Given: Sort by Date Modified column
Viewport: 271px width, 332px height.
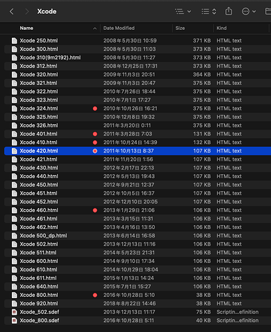Looking at the screenshot, I should [119, 28].
